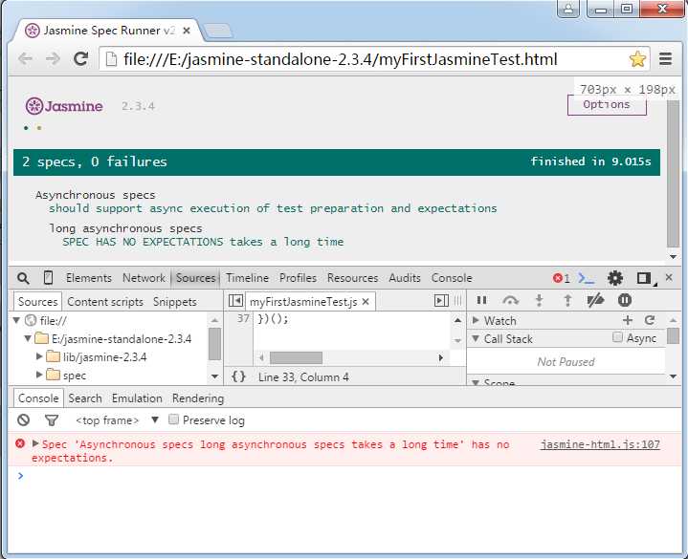Select Content scripts navigator tab
The image size is (688, 559).
click(105, 302)
